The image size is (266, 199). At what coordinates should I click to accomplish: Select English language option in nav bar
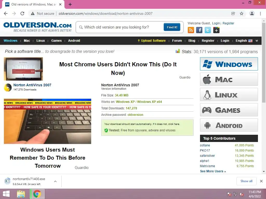(x=244, y=41)
